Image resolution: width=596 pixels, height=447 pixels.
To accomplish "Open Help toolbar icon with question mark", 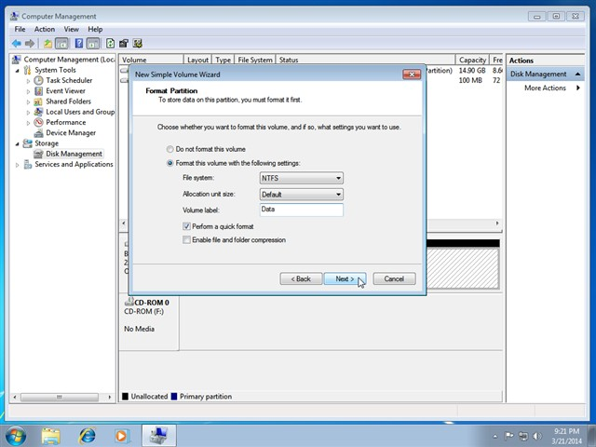I will [78, 44].
